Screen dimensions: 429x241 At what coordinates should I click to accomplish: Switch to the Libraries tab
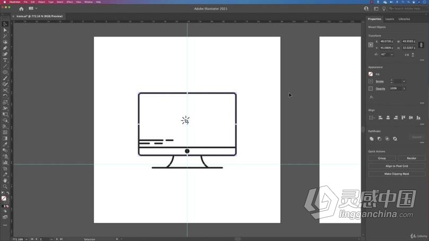(x=404, y=19)
